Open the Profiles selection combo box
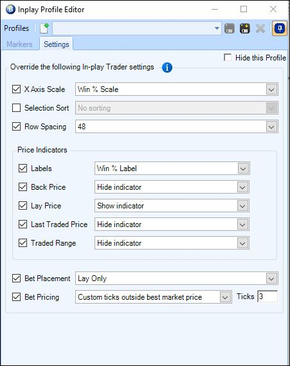Screen dimensions: 290x366 coord(137,28)
